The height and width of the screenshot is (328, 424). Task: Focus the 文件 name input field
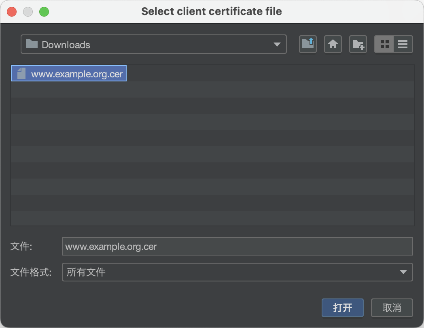pyautogui.click(x=237, y=246)
